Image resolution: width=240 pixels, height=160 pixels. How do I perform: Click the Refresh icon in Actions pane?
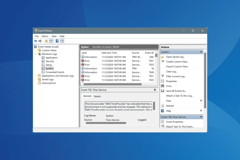click(162, 106)
